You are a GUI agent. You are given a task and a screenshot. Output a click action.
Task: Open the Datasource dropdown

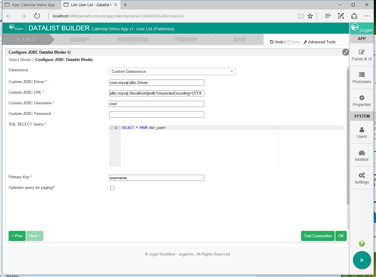[172, 71]
